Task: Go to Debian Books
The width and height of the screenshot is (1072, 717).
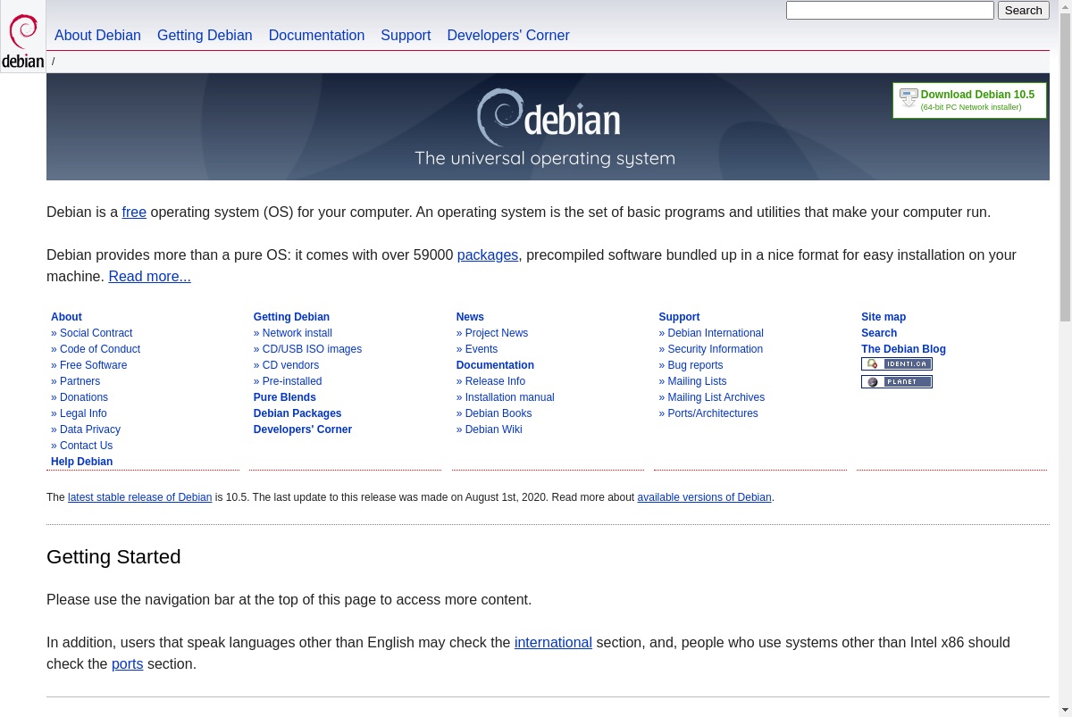Action: (x=498, y=413)
